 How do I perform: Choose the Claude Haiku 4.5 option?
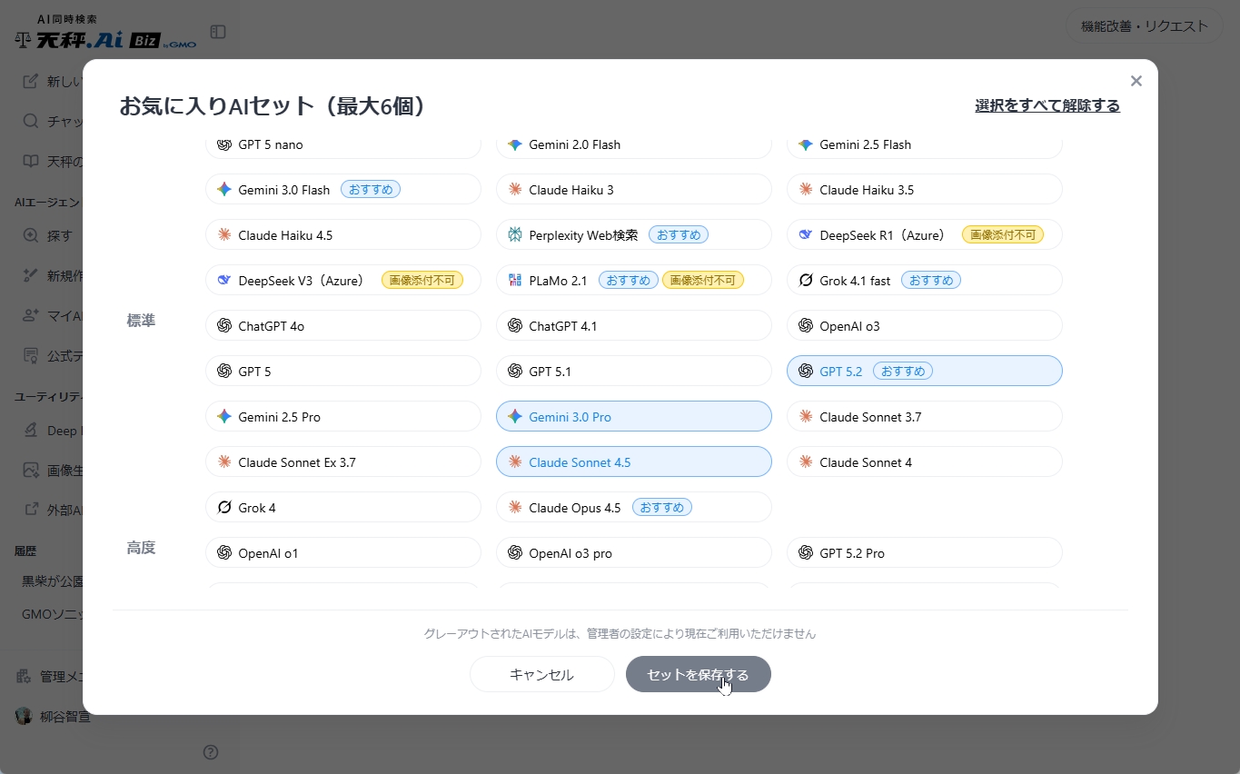(342, 234)
